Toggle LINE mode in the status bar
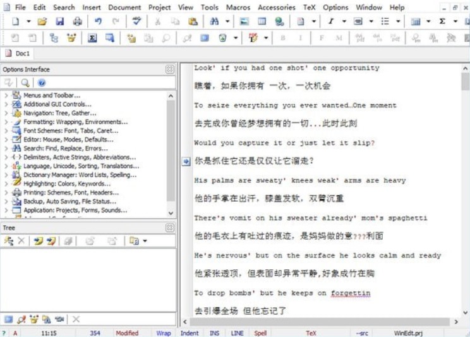This screenshot has height=337, width=470. pyautogui.click(x=237, y=333)
